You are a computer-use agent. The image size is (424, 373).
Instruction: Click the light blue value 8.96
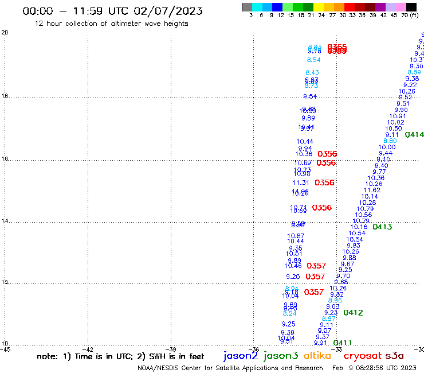[x=335, y=301]
